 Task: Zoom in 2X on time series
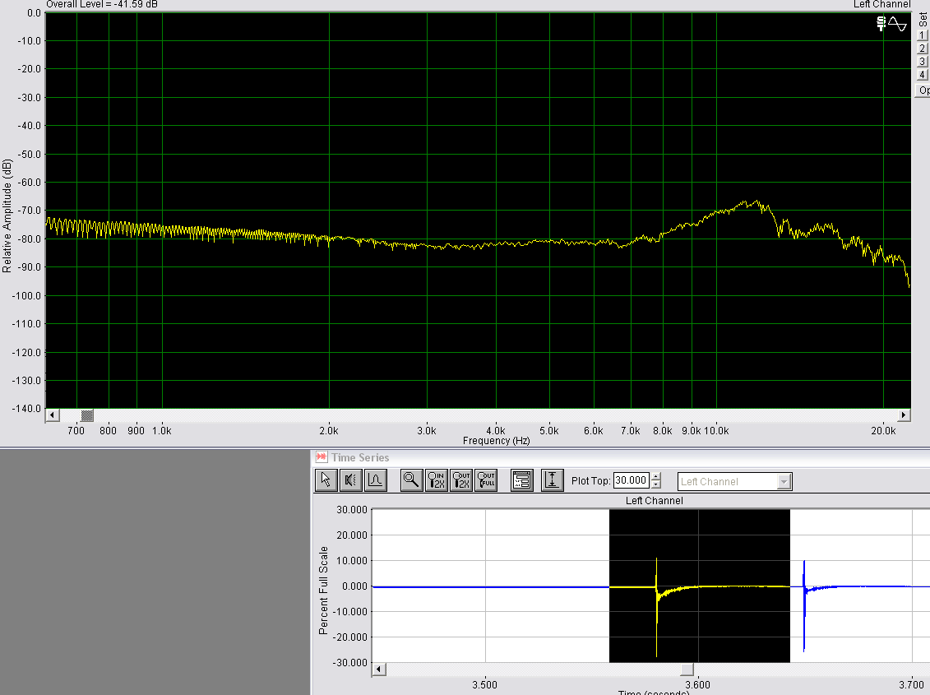437,480
